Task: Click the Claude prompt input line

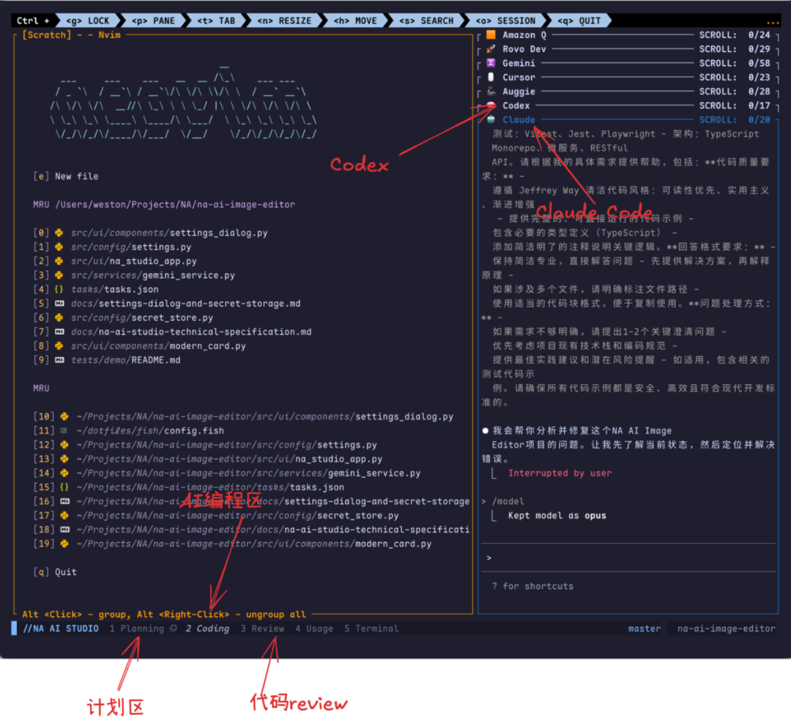Action: pos(628,557)
